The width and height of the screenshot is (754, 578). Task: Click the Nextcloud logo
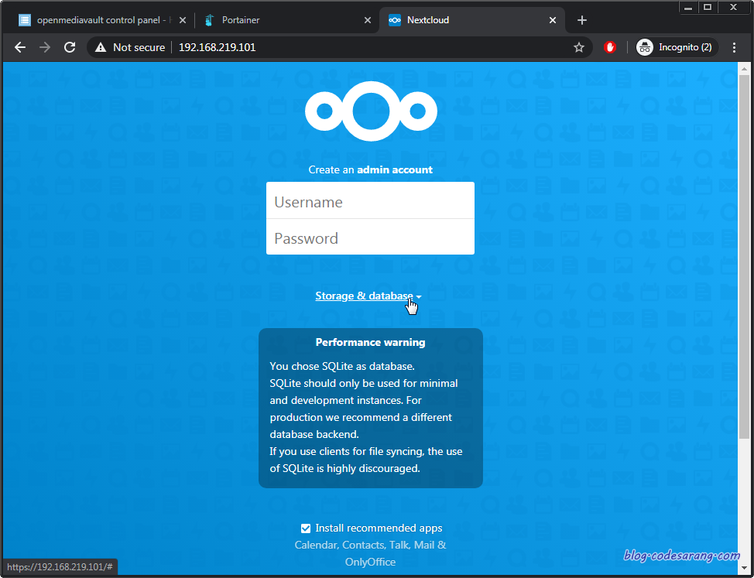point(371,111)
